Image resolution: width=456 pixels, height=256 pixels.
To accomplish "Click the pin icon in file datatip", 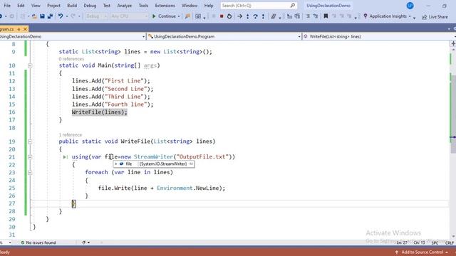I will pyautogui.click(x=191, y=164).
